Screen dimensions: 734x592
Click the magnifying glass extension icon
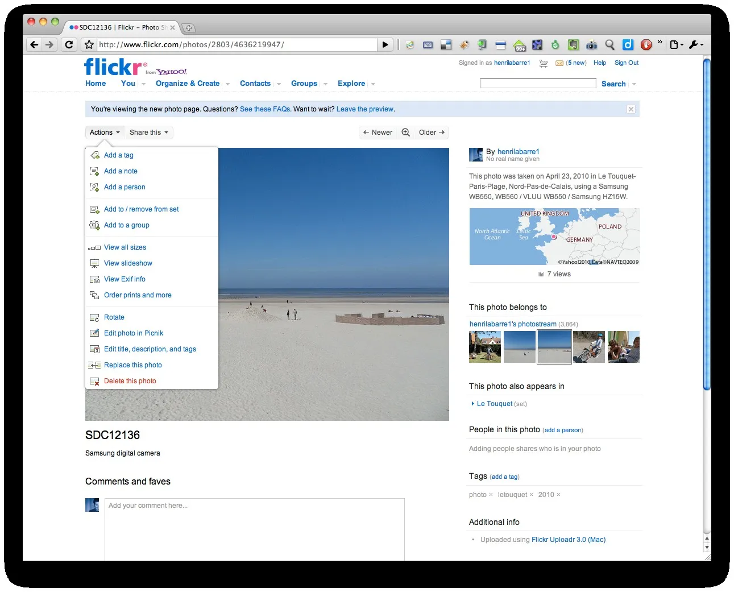tap(610, 44)
